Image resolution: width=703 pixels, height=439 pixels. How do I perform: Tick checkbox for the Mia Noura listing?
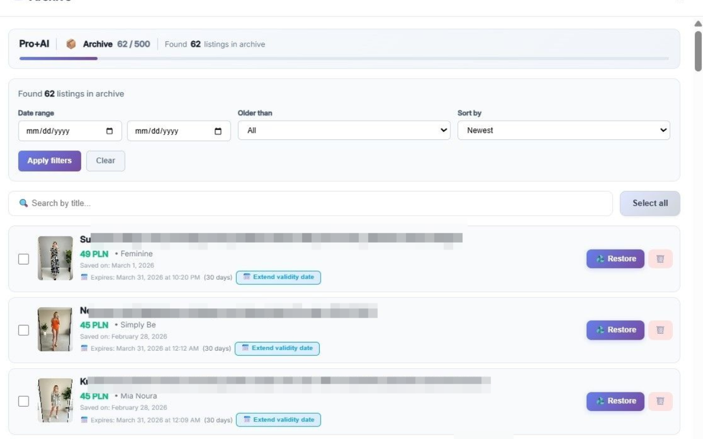point(24,401)
